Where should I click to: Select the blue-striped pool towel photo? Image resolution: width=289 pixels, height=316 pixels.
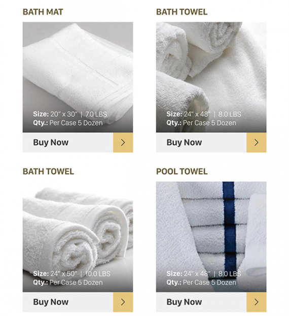coord(211,237)
